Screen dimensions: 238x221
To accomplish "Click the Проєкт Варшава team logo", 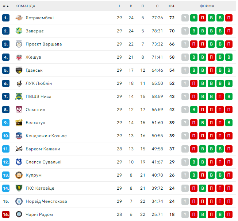I will (x=19, y=44).
